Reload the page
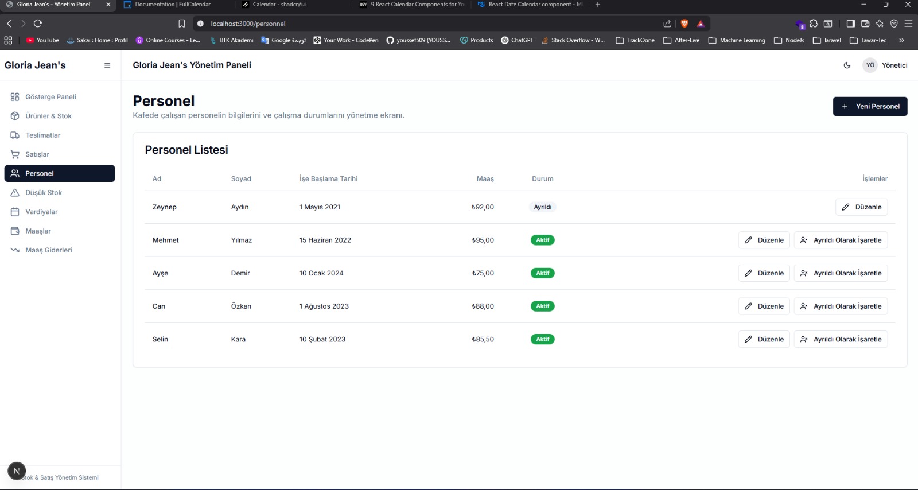The image size is (918, 490). (x=38, y=24)
